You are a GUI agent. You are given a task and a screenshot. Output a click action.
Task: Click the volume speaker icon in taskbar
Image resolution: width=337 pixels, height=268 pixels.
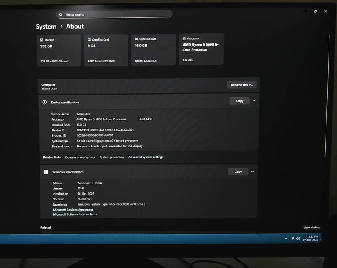pyautogui.click(x=299, y=238)
